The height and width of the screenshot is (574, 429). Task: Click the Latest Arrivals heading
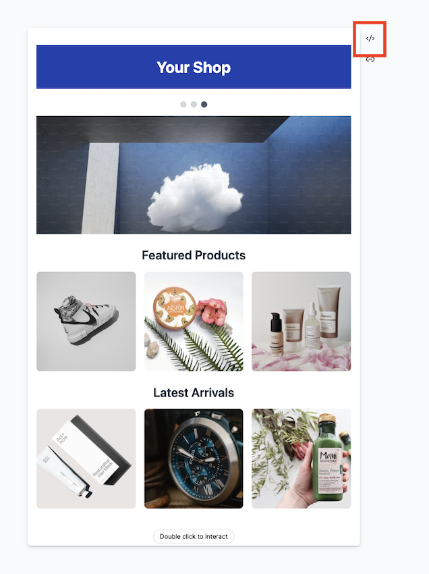pyautogui.click(x=194, y=392)
